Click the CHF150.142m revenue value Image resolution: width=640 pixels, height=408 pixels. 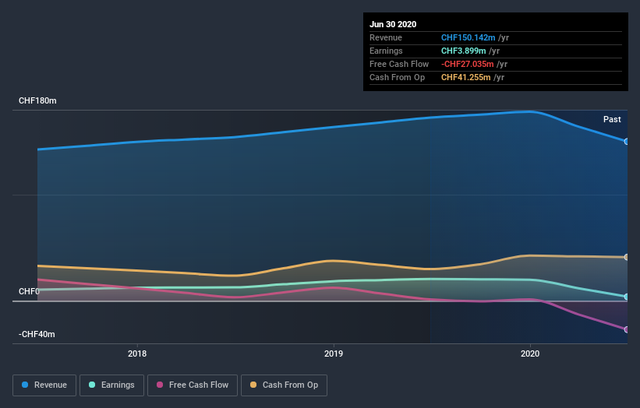point(469,37)
